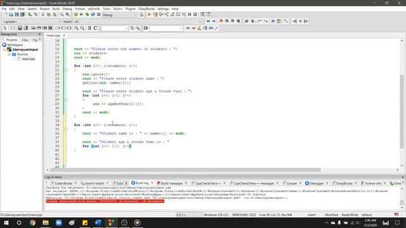The height and width of the screenshot is (228, 406).
Task: Select the Projects tab in Management
Action: tap(11, 40)
